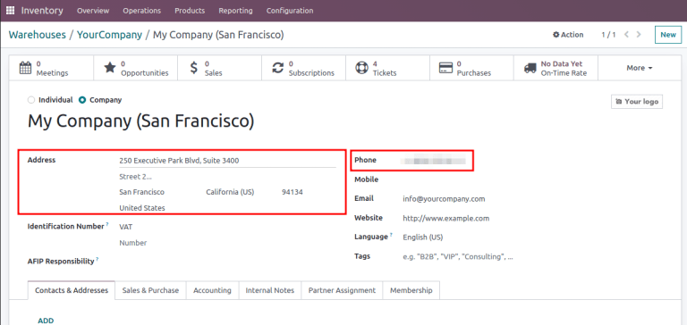
Task: Open the apps grid menu icon
Action: click(x=10, y=11)
